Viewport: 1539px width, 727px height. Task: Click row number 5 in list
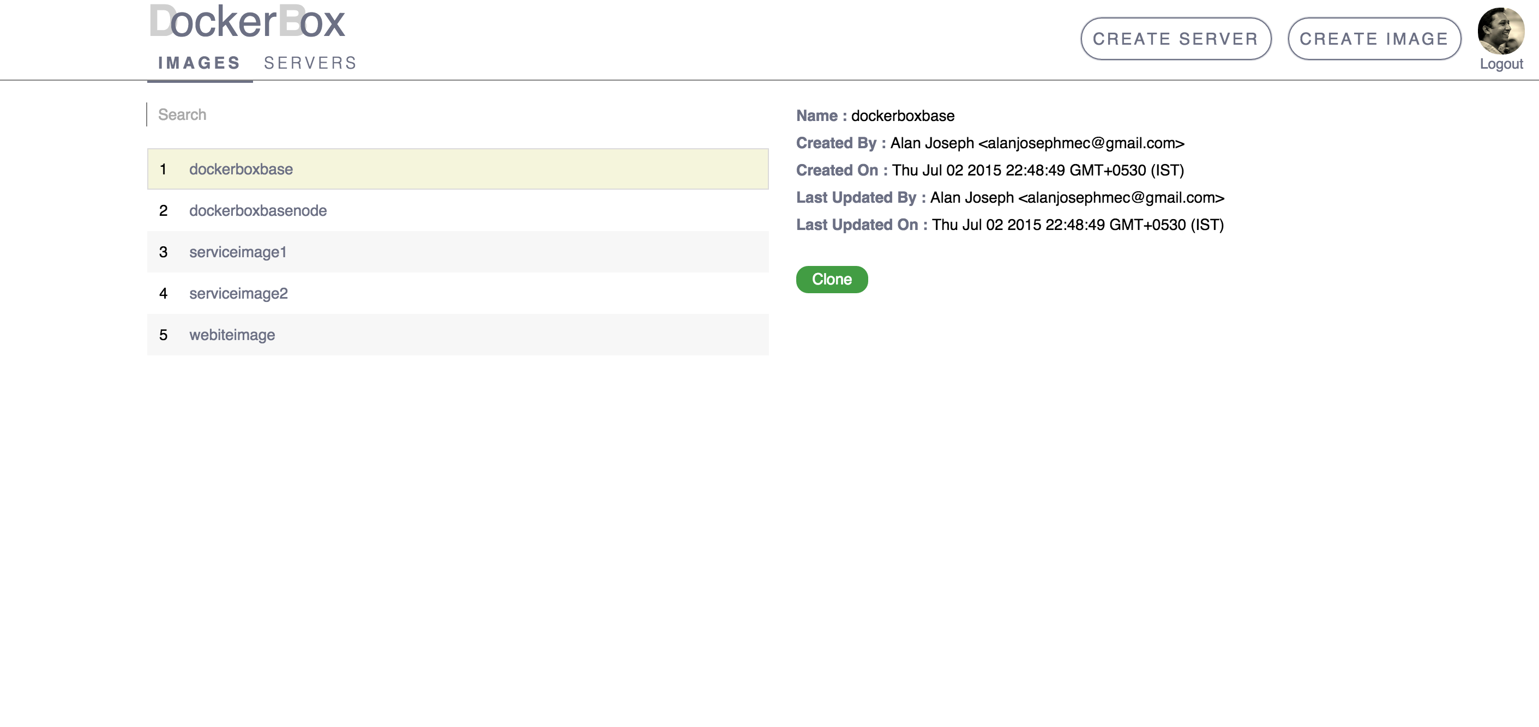point(163,335)
